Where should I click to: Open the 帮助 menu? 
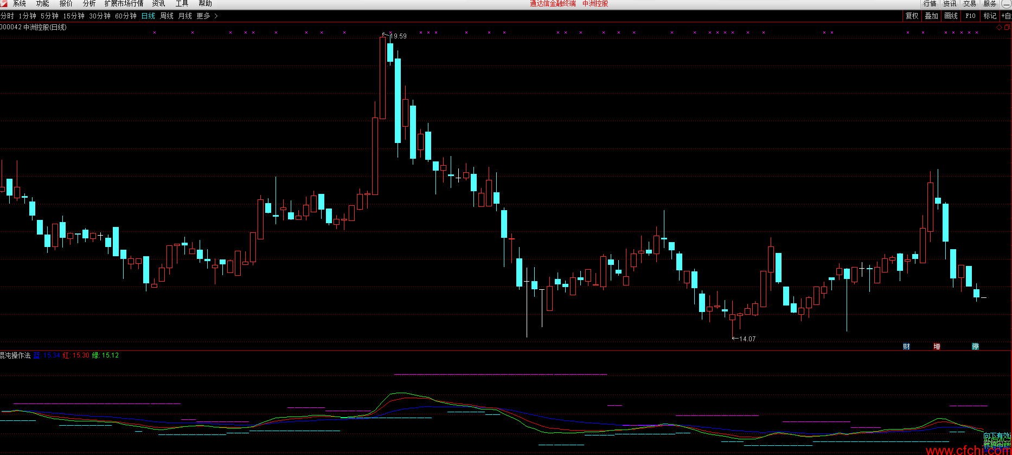point(205,3)
